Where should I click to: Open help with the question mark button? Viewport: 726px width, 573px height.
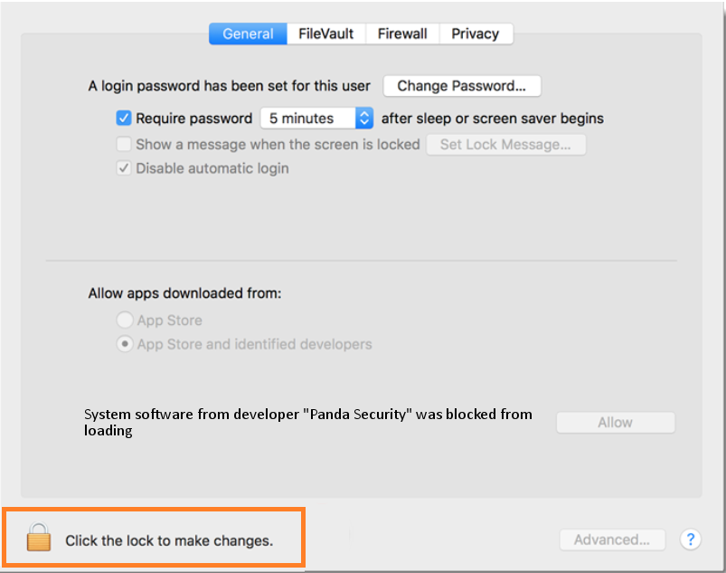click(691, 540)
